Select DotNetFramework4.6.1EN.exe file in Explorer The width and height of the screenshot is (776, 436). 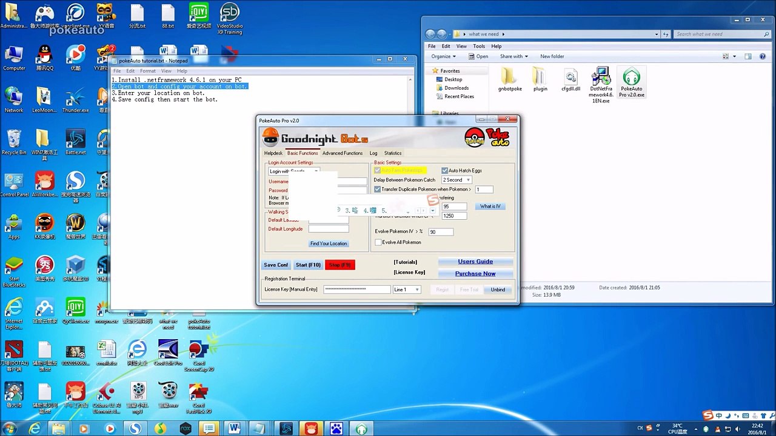601,85
